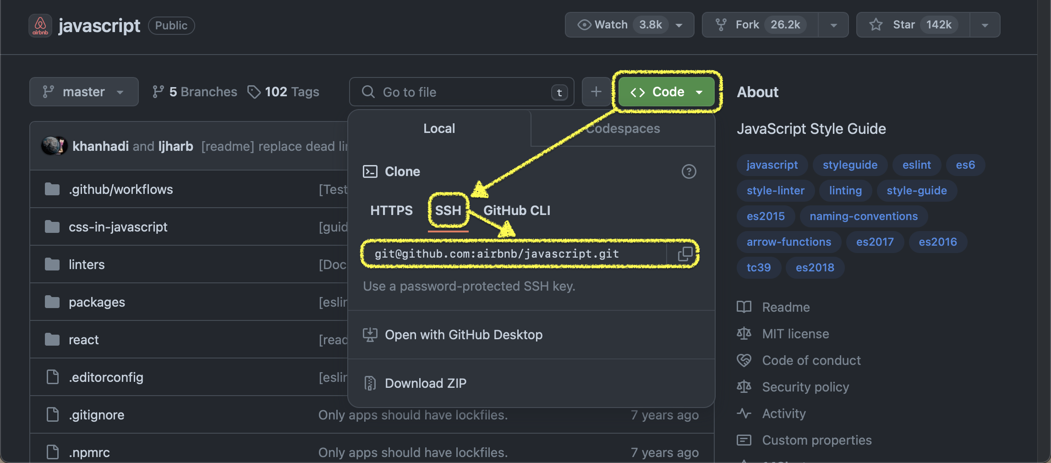Switch to the Codespaces tab
This screenshot has width=1051, height=463.
[623, 128]
